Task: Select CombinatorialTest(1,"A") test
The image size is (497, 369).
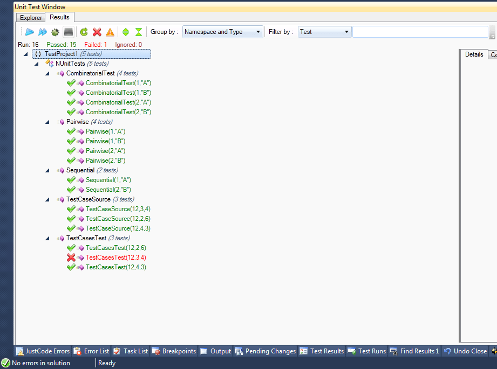Action: (x=118, y=83)
